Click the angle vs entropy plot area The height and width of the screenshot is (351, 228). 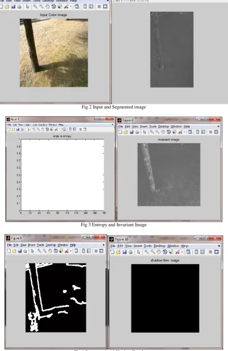[x=63, y=175]
